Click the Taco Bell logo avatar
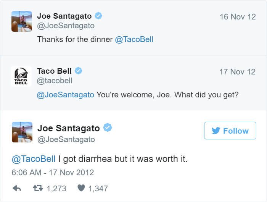267x202 pixels. (21, 76)
